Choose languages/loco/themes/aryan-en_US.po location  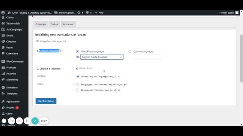point(78,85)
